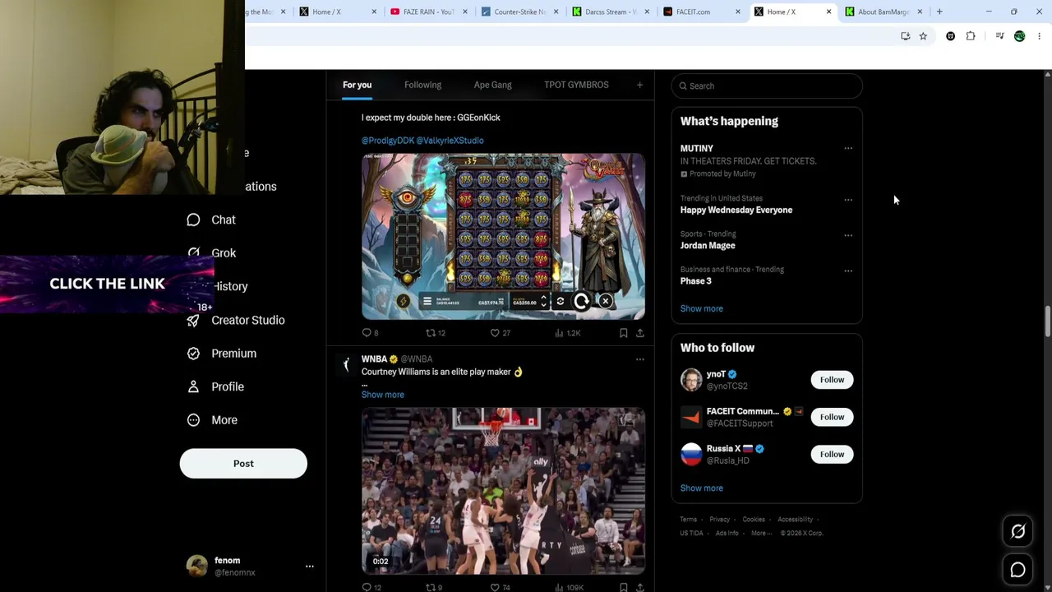Add a new timeline tab with plus
This screenshot has height=592, width=1052.
coord(639,85)
